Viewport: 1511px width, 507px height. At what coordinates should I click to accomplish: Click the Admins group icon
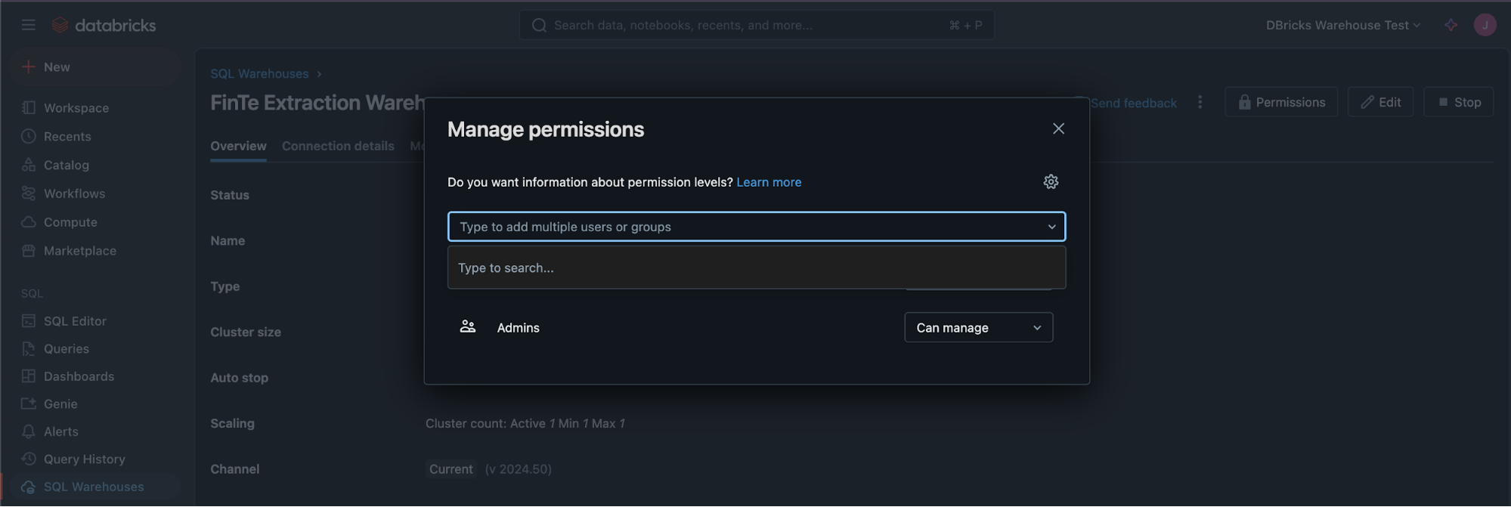point(468,327)
